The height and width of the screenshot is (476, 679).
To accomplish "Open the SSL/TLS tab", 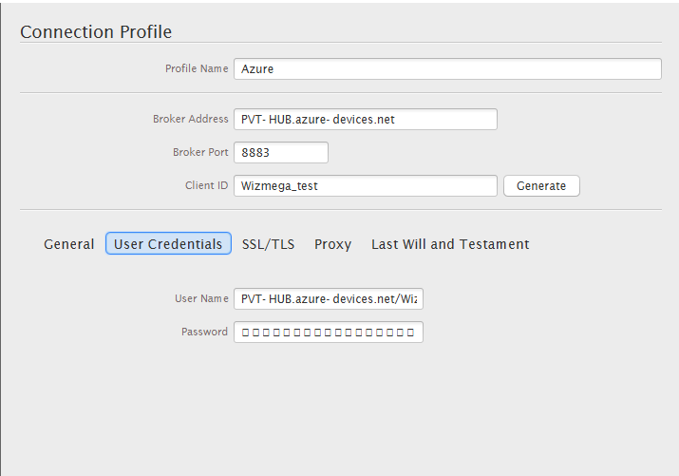I will click(x=268, y=244).
